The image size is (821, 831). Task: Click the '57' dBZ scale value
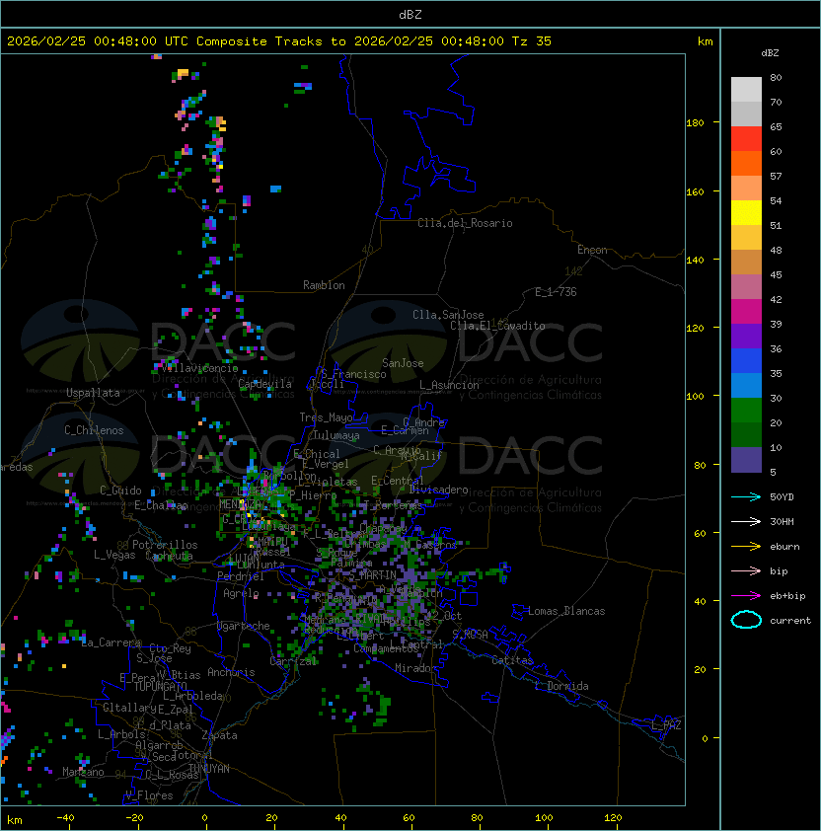click(x=776, y=177)
